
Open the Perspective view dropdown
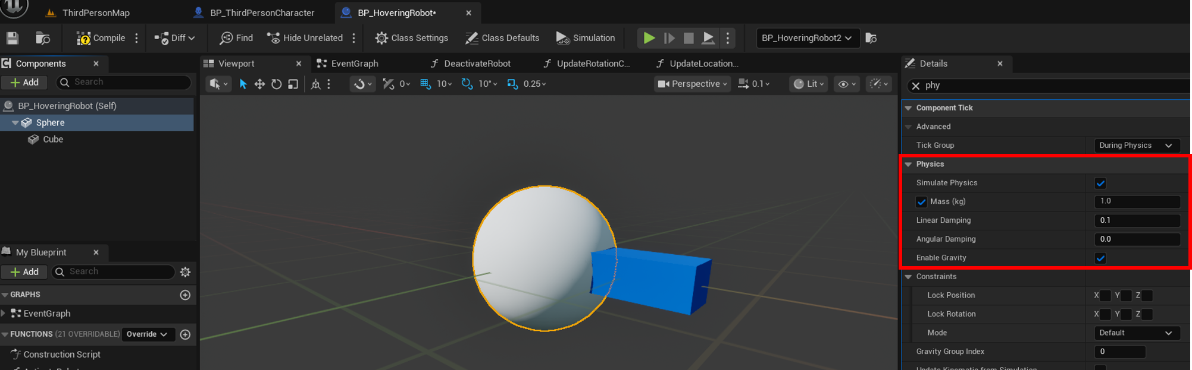(x=692, y=84)
